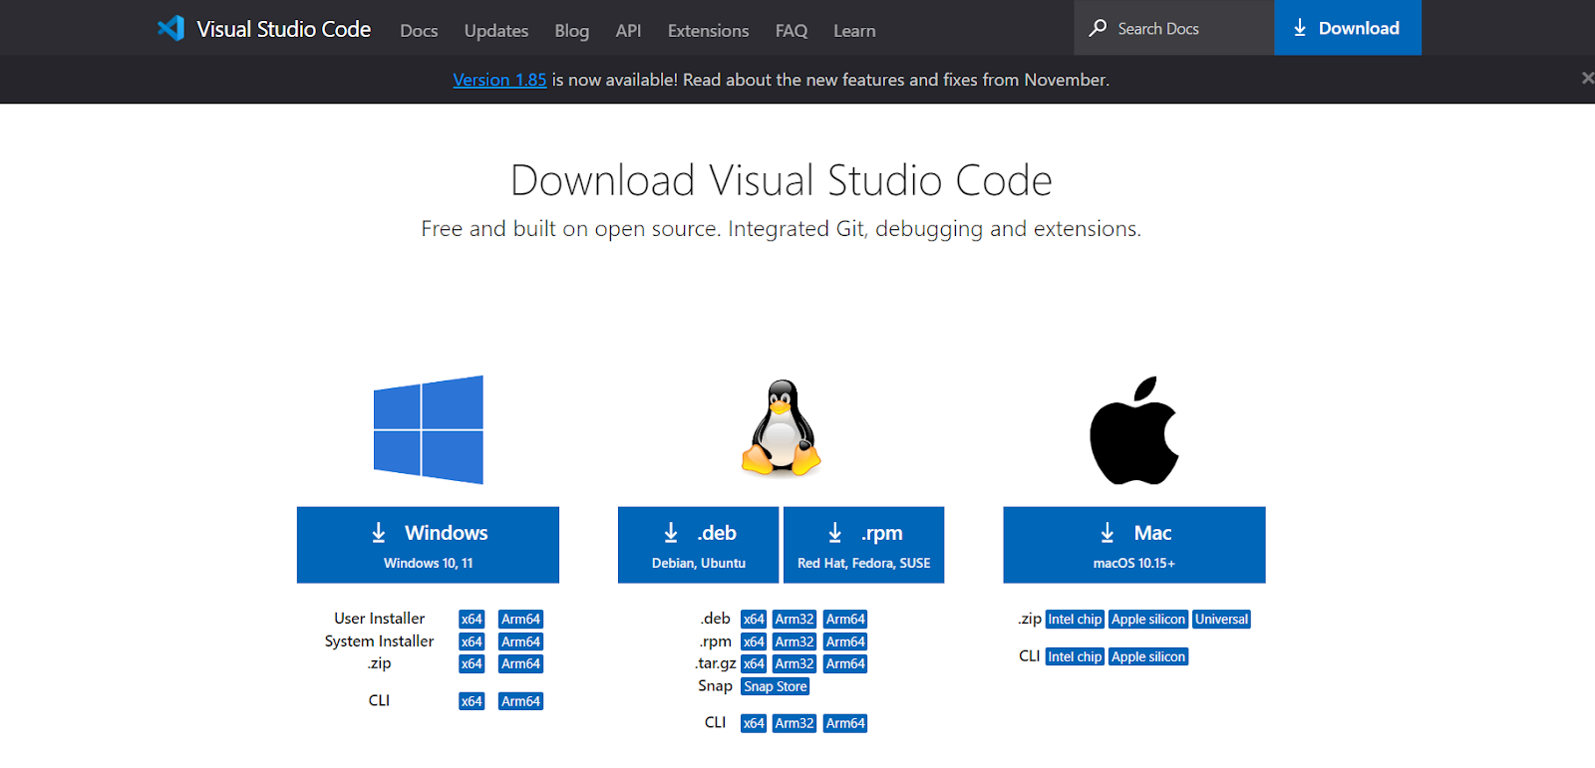
Task: Open the Docs menu item
Action: pyautogui.click(x=419, y=31)
